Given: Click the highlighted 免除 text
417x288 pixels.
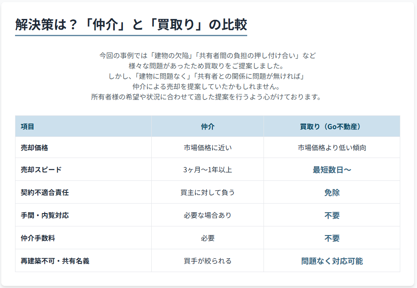Looking at the screenshot, I should [332, 192].
